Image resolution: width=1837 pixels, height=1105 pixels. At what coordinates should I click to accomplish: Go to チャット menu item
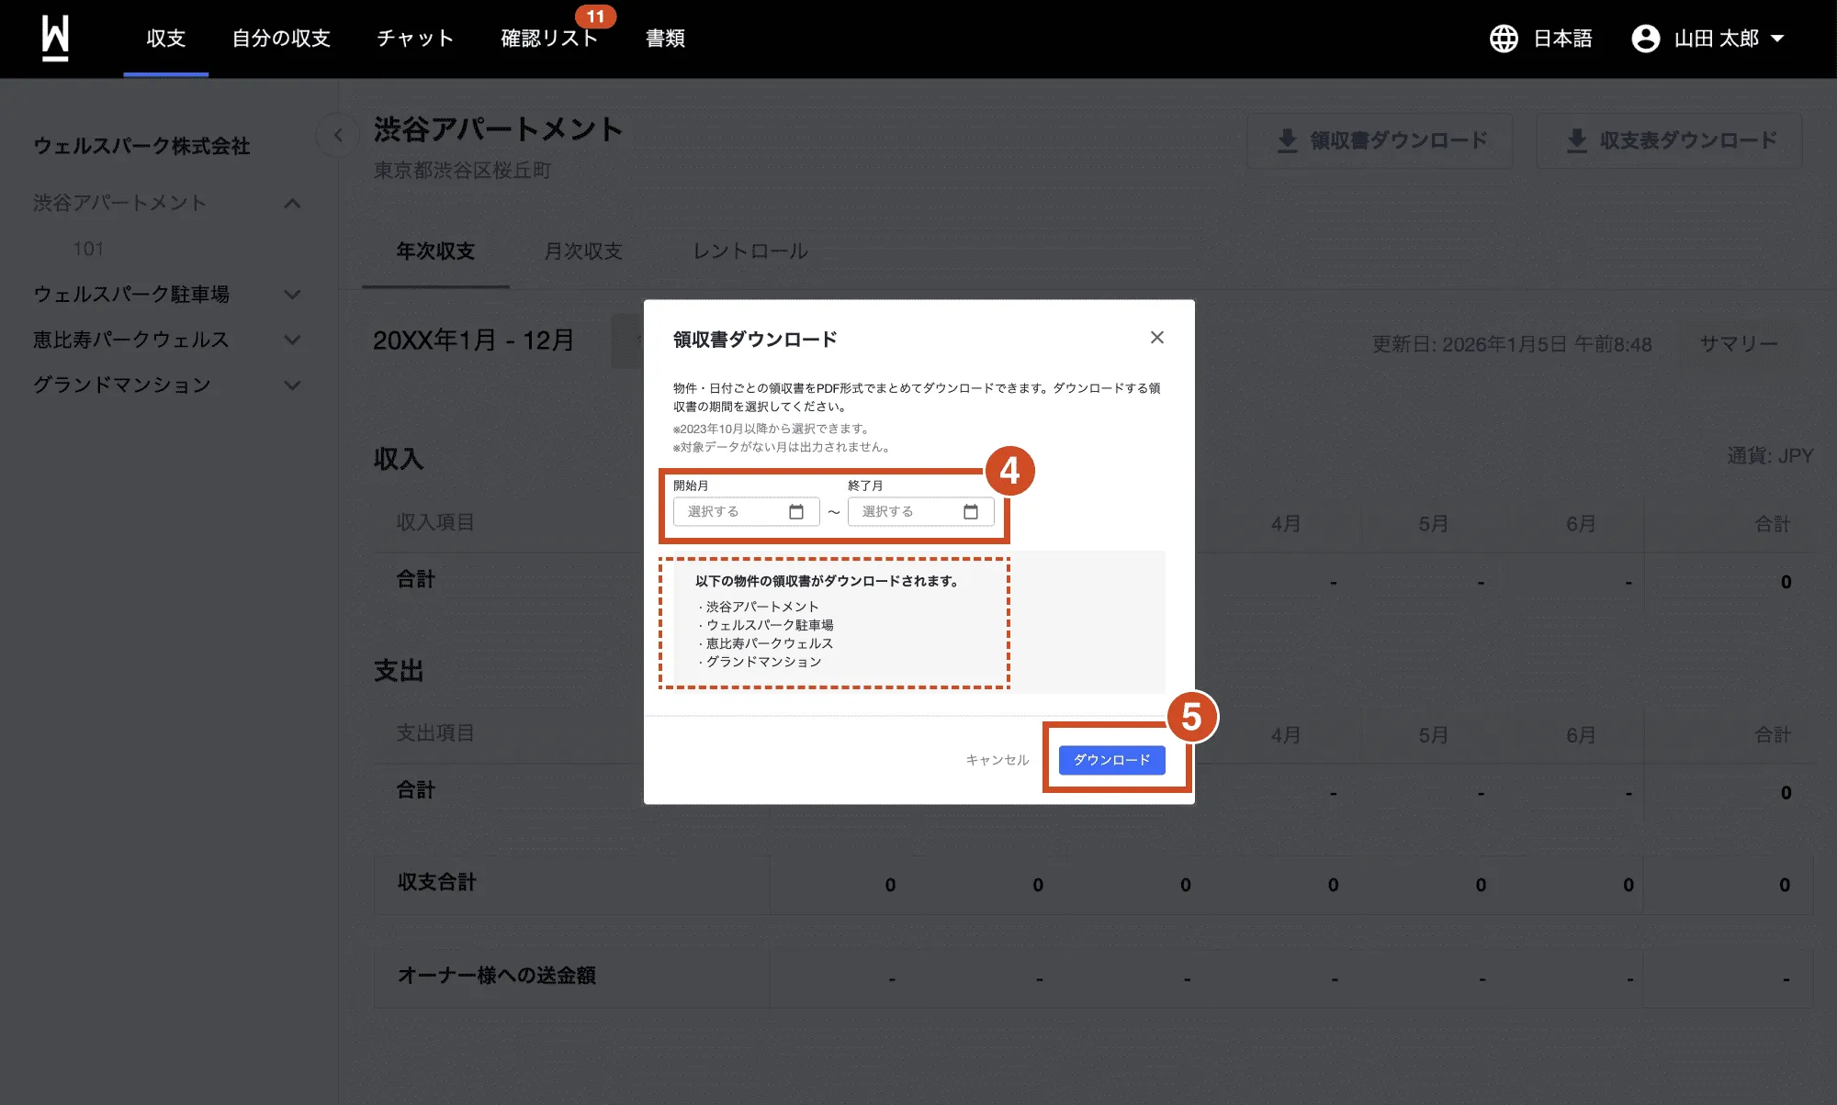click(415, 39)
